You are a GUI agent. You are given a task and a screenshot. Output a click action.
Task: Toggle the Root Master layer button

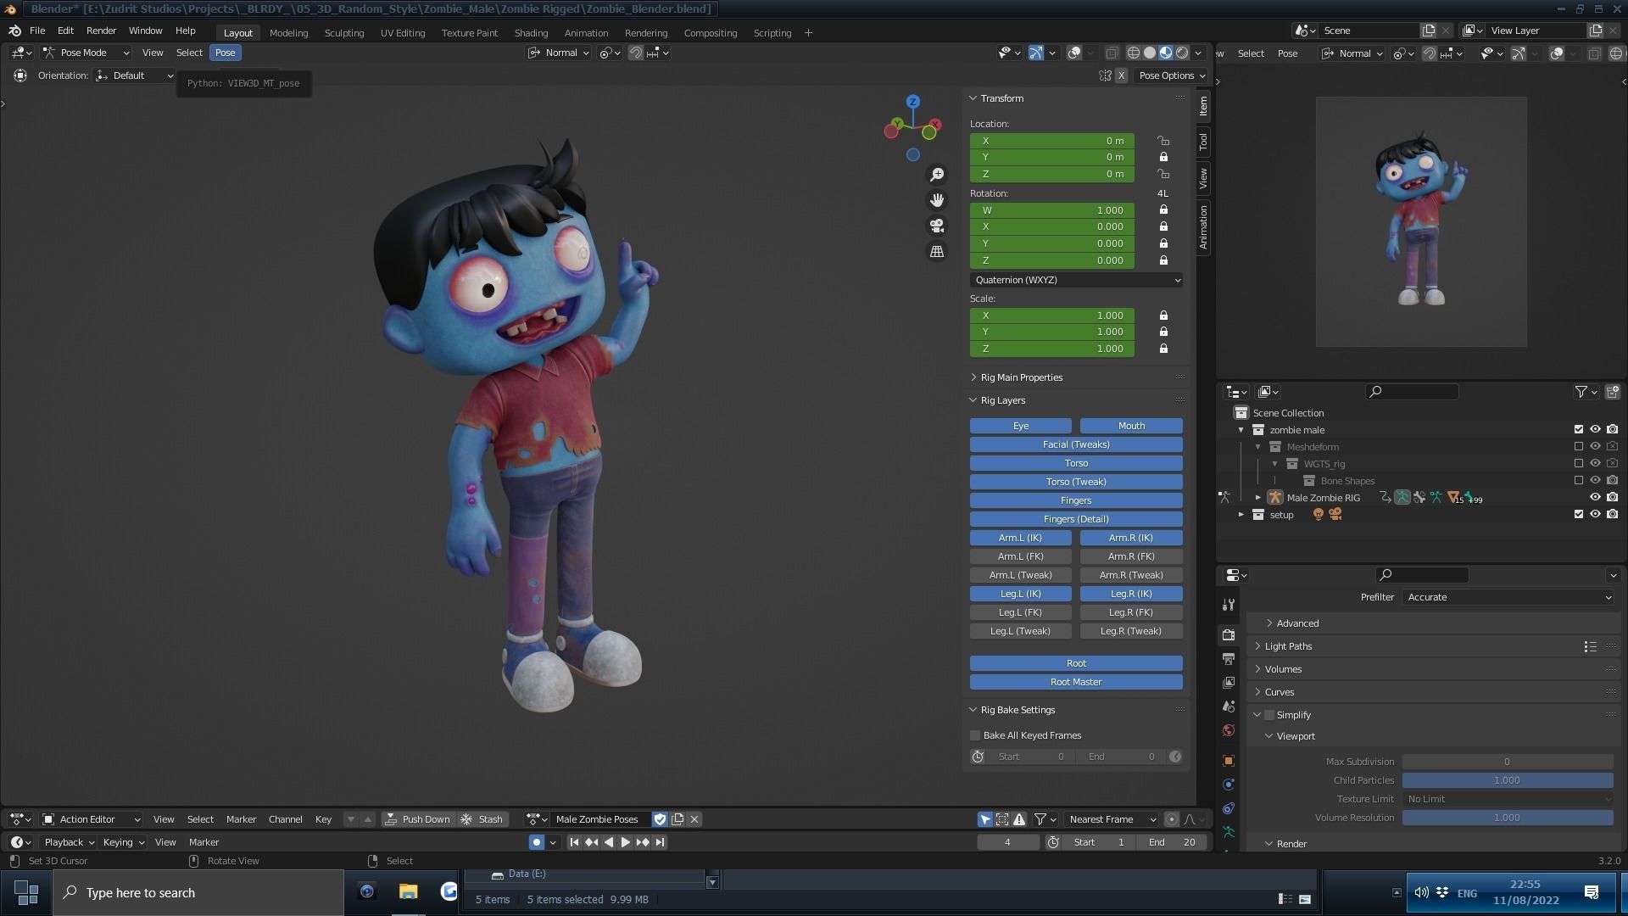pos(1076,682)
